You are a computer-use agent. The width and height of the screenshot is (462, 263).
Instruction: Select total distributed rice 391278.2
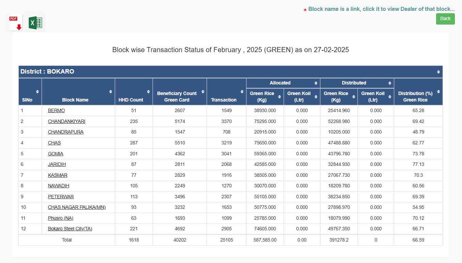(x=339, y=240)
